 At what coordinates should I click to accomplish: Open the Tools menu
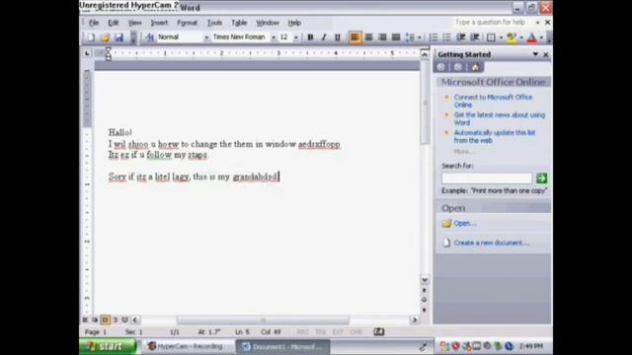pos(215,23)
